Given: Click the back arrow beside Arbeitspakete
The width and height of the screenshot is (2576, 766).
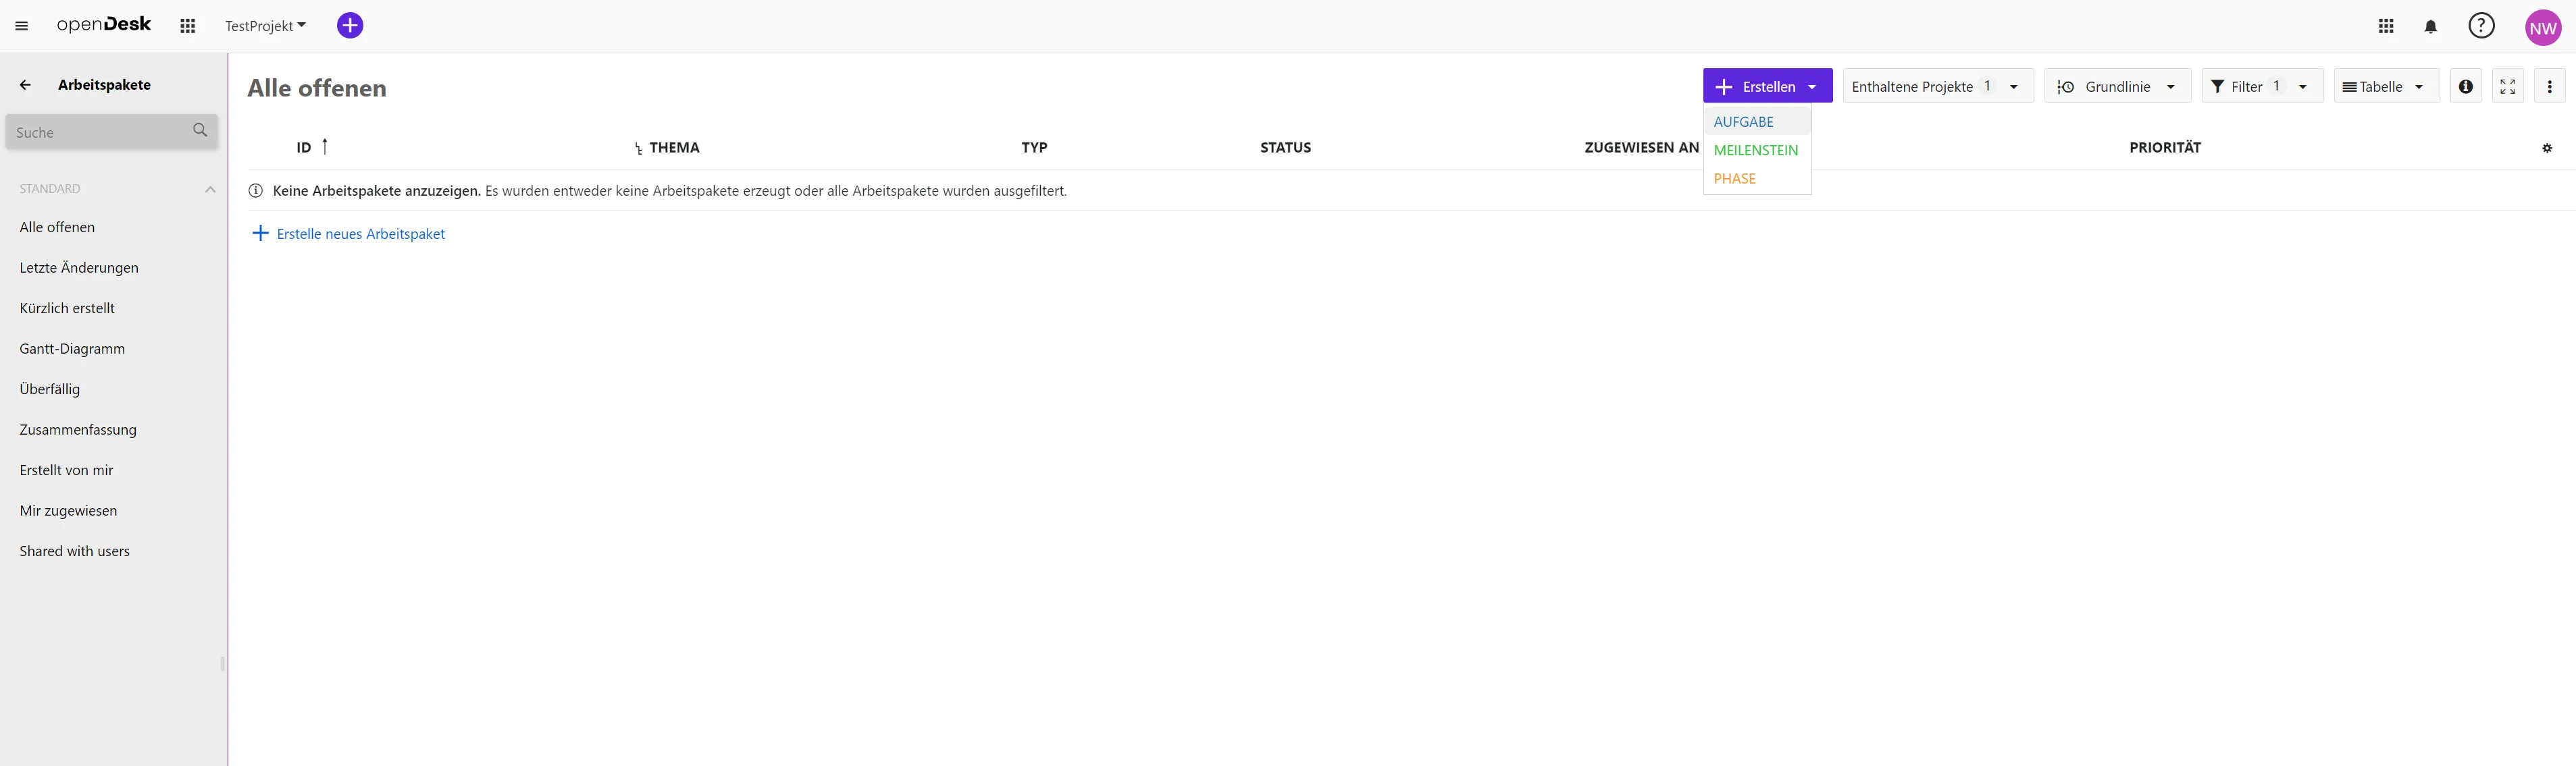Looking at the screenshot, I should (x=25, y=85).
